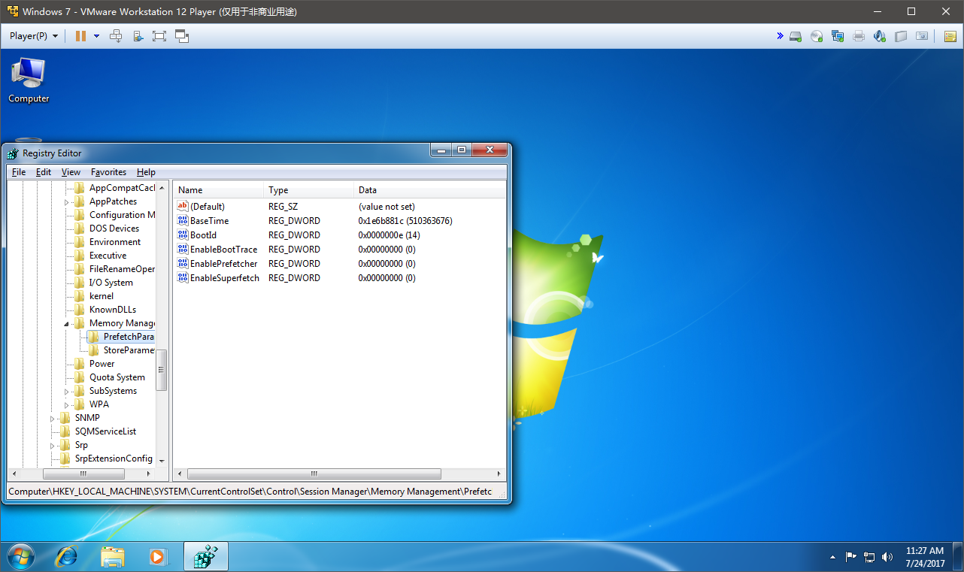Expand the SubSystems key

click(x=66, y=391)
